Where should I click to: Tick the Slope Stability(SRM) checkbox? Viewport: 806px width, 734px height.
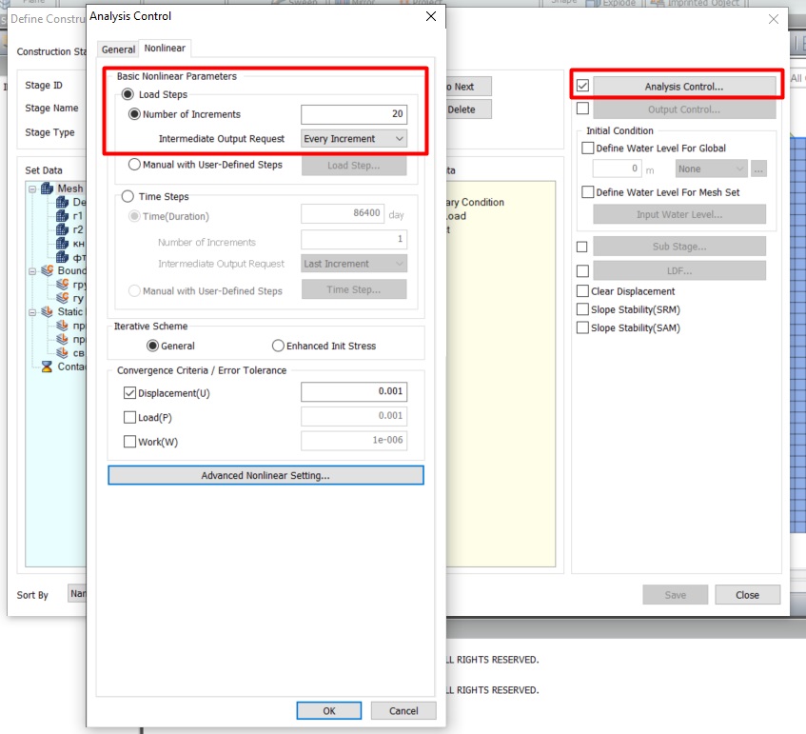pos(583,309)
